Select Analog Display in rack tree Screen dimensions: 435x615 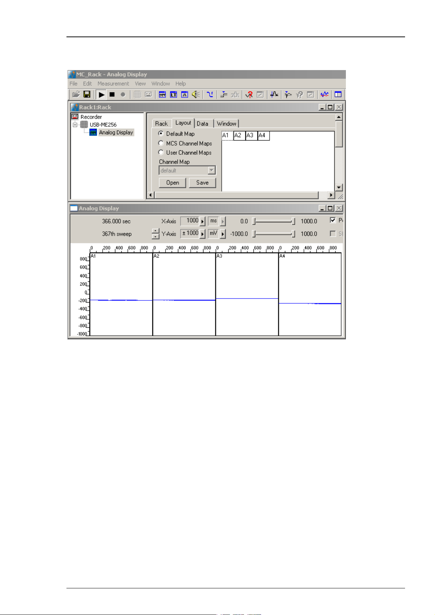116,132
